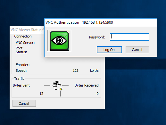Click the Bytes Sent label
Image resolution: width=166 pixels, height=125 pixels.
21,85
